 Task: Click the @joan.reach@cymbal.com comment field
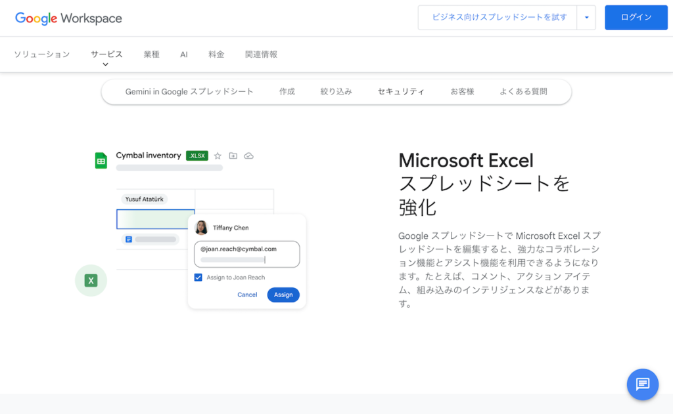247,254
